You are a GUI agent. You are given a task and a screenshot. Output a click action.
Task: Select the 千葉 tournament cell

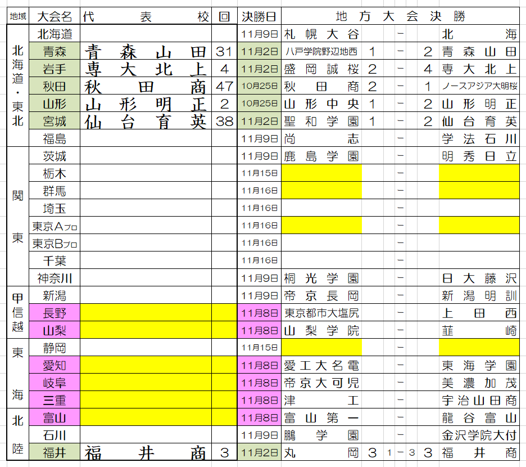click(55, 261)
